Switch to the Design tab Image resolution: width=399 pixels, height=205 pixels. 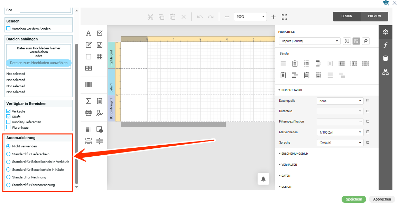click(346, 16)
